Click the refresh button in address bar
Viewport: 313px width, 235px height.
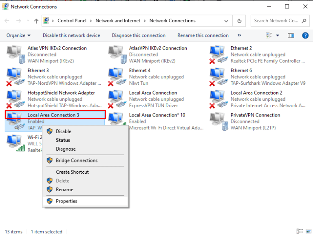[x=239, y=21]
